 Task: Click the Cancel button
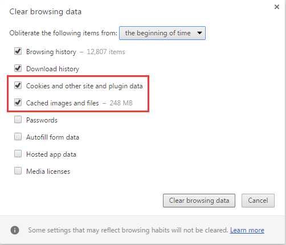[258, 201]
